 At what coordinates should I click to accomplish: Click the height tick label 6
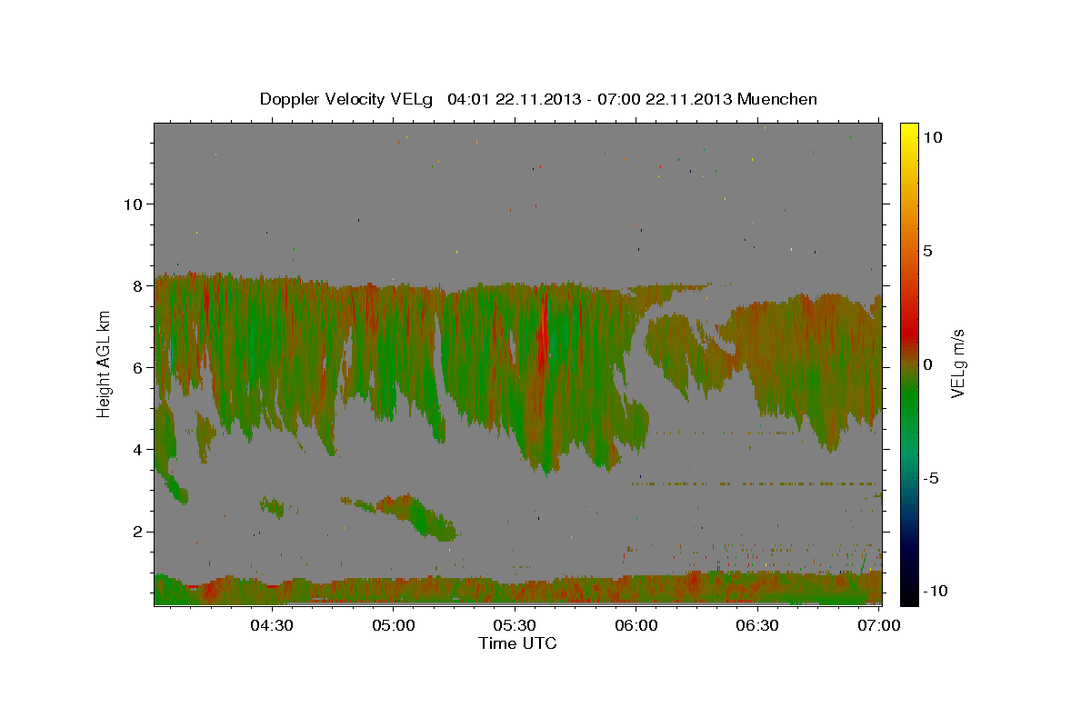click(138, 367)
